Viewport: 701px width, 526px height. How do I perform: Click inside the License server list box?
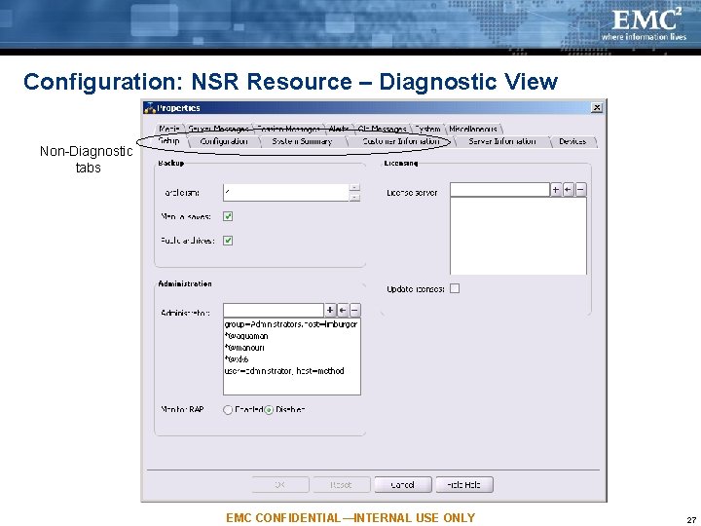pyautogui.click(x=518, y=236)
